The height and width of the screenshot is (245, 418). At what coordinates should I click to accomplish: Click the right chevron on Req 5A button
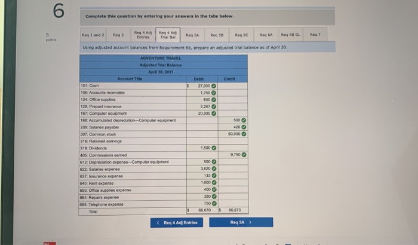click(x=250, y=222)
